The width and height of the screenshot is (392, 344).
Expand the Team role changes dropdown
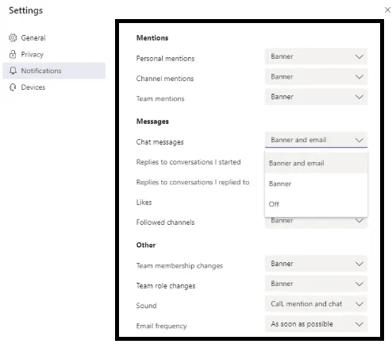click(316, 284)
